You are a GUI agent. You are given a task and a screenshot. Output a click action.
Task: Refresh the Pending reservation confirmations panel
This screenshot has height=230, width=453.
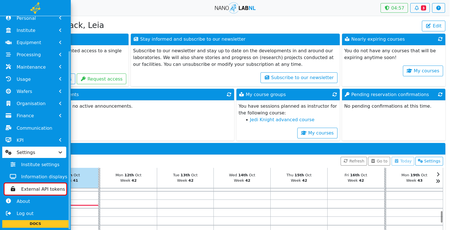point(440,95)
